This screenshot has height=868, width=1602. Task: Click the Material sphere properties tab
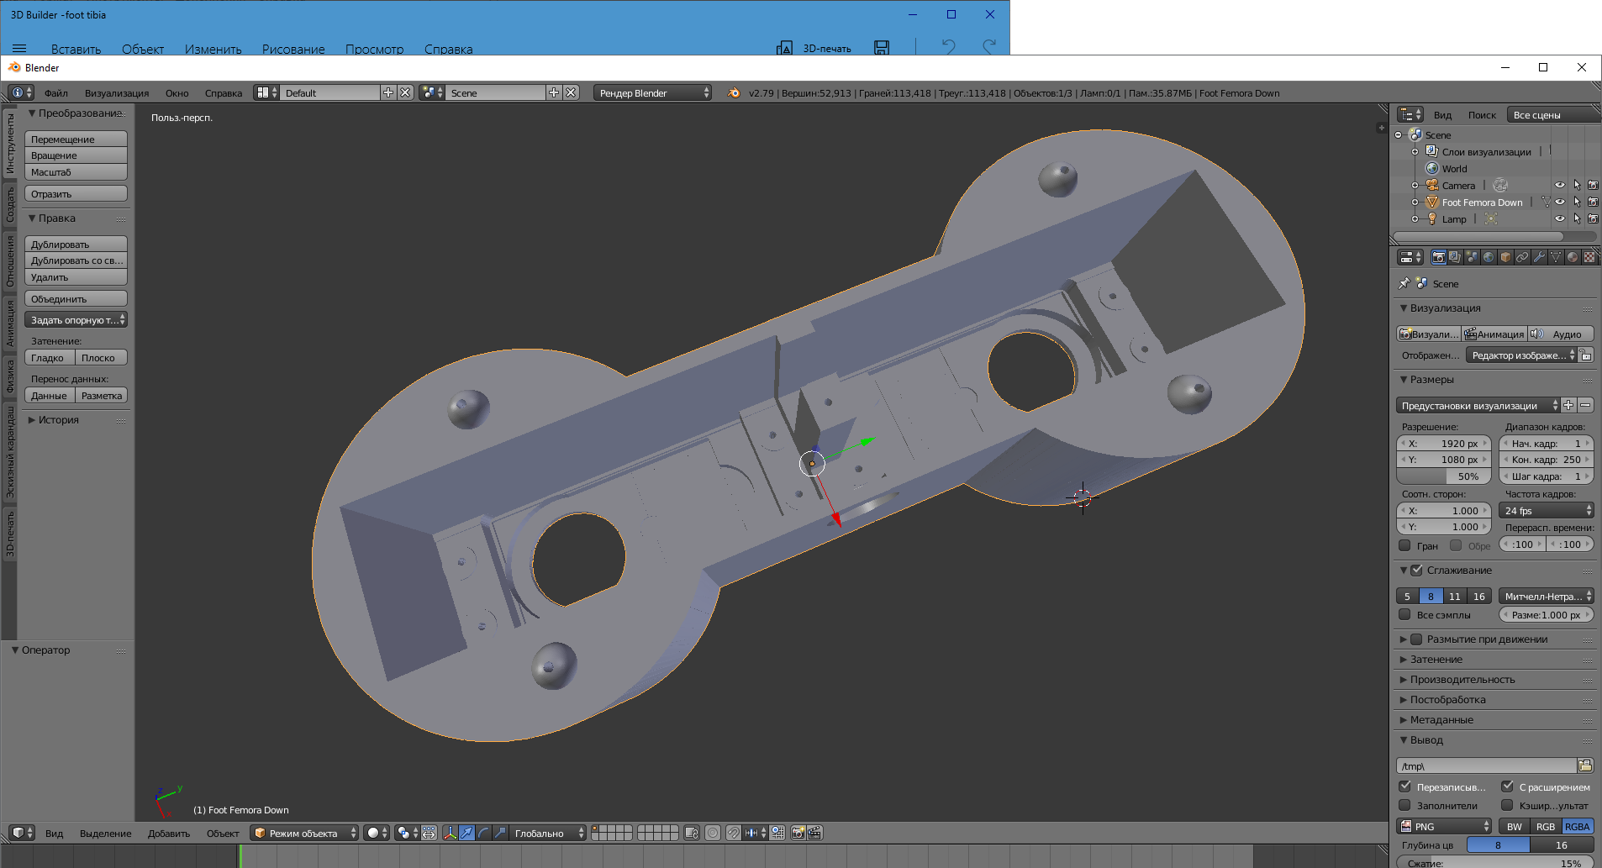tap(1573, 257)
